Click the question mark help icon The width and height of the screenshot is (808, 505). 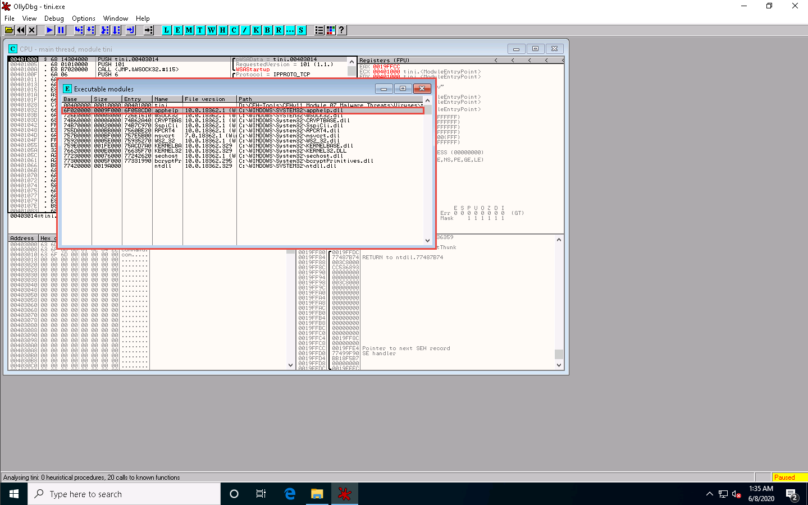click(341, 30)
